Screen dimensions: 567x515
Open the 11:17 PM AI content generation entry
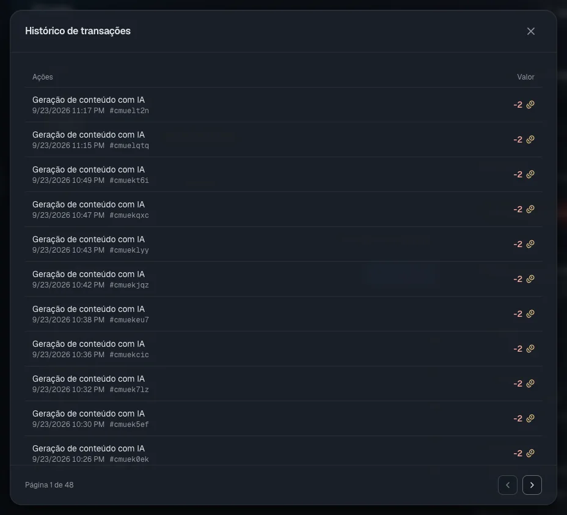coord(283,105)
